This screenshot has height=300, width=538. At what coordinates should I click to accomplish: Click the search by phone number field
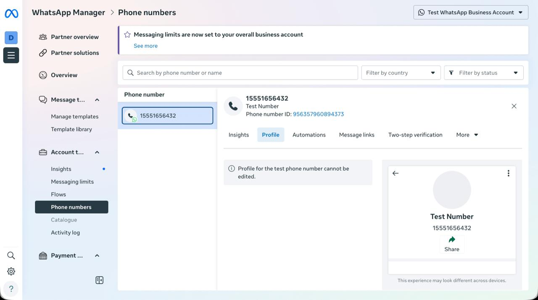pyautogui.click(x=244, y=73)
